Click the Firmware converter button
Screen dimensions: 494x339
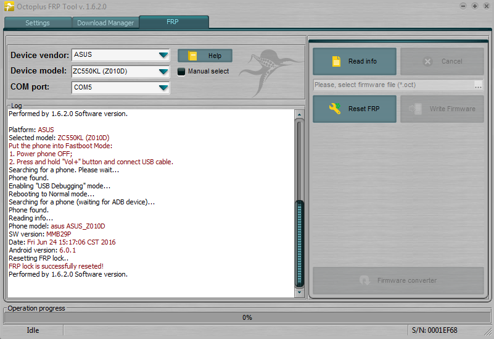(398, 280)
